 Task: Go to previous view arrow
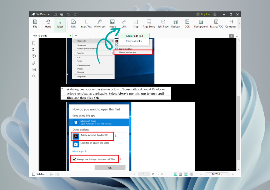(52, 174)
